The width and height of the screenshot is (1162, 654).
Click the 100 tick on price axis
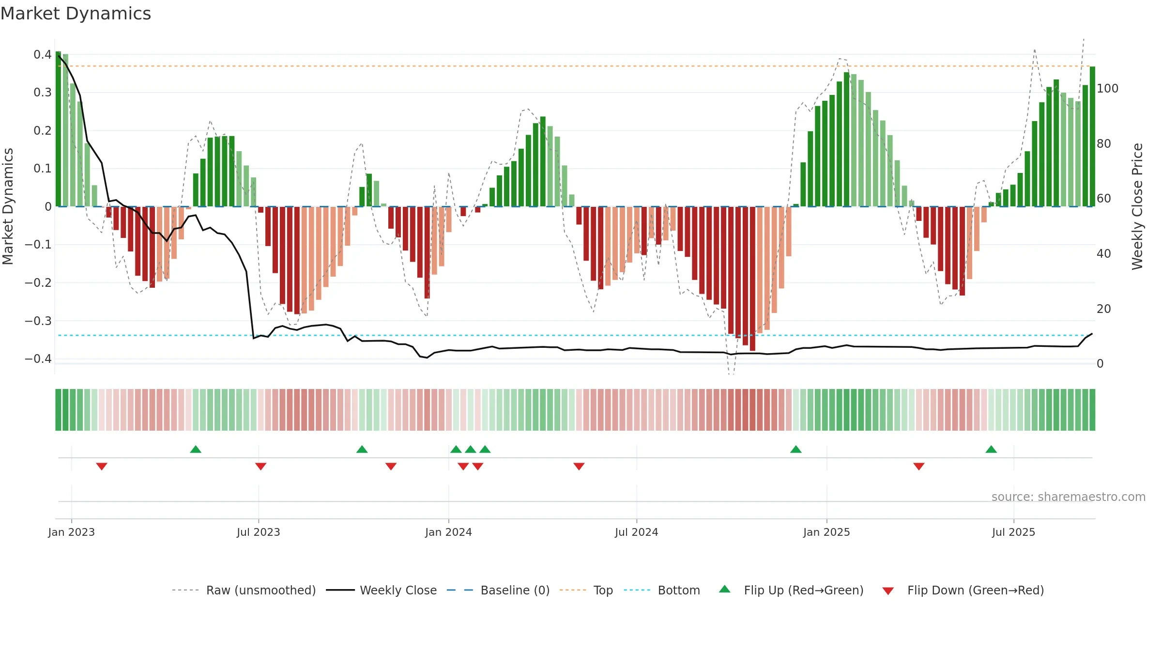click(1108, 88)
